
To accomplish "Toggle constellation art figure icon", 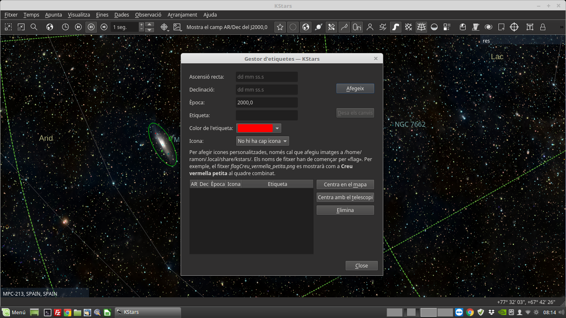I will click(370, 27).
